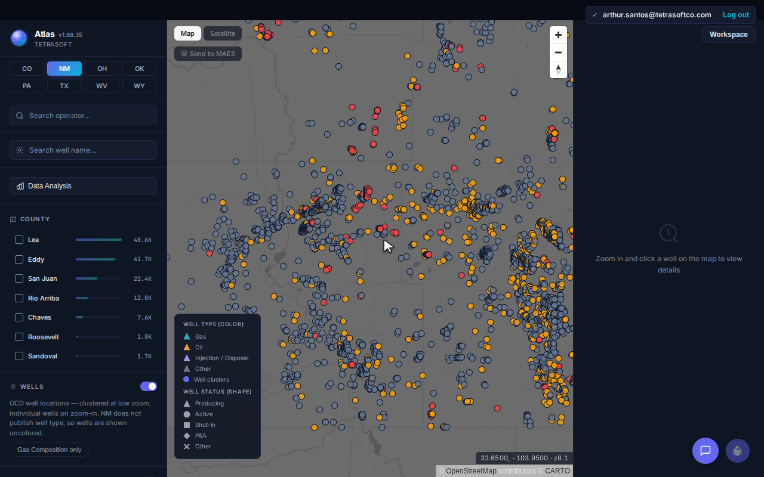Focus the Search operator field
Screen dimensions: 764x477
(x=83, y=116)
